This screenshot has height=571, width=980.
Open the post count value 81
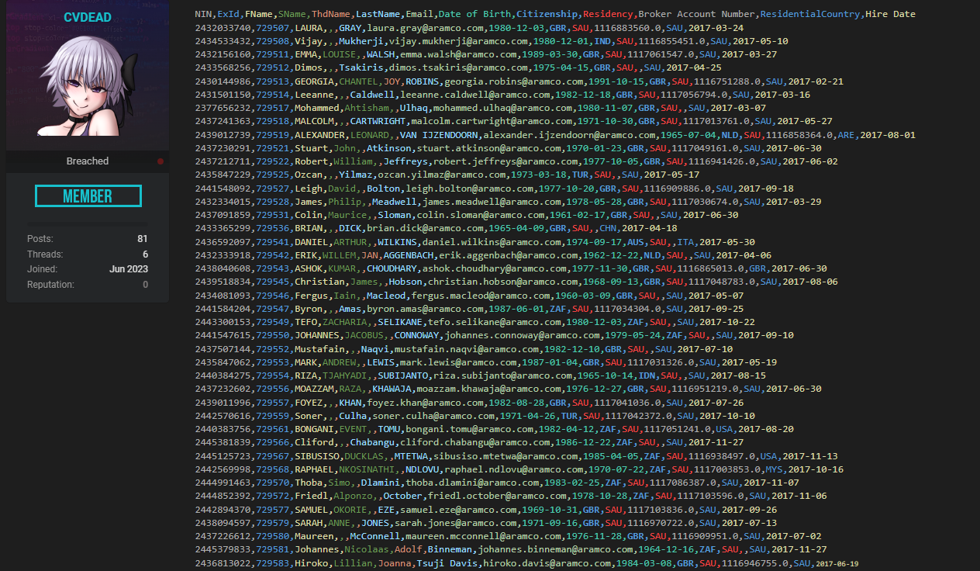tap(142, 239)
